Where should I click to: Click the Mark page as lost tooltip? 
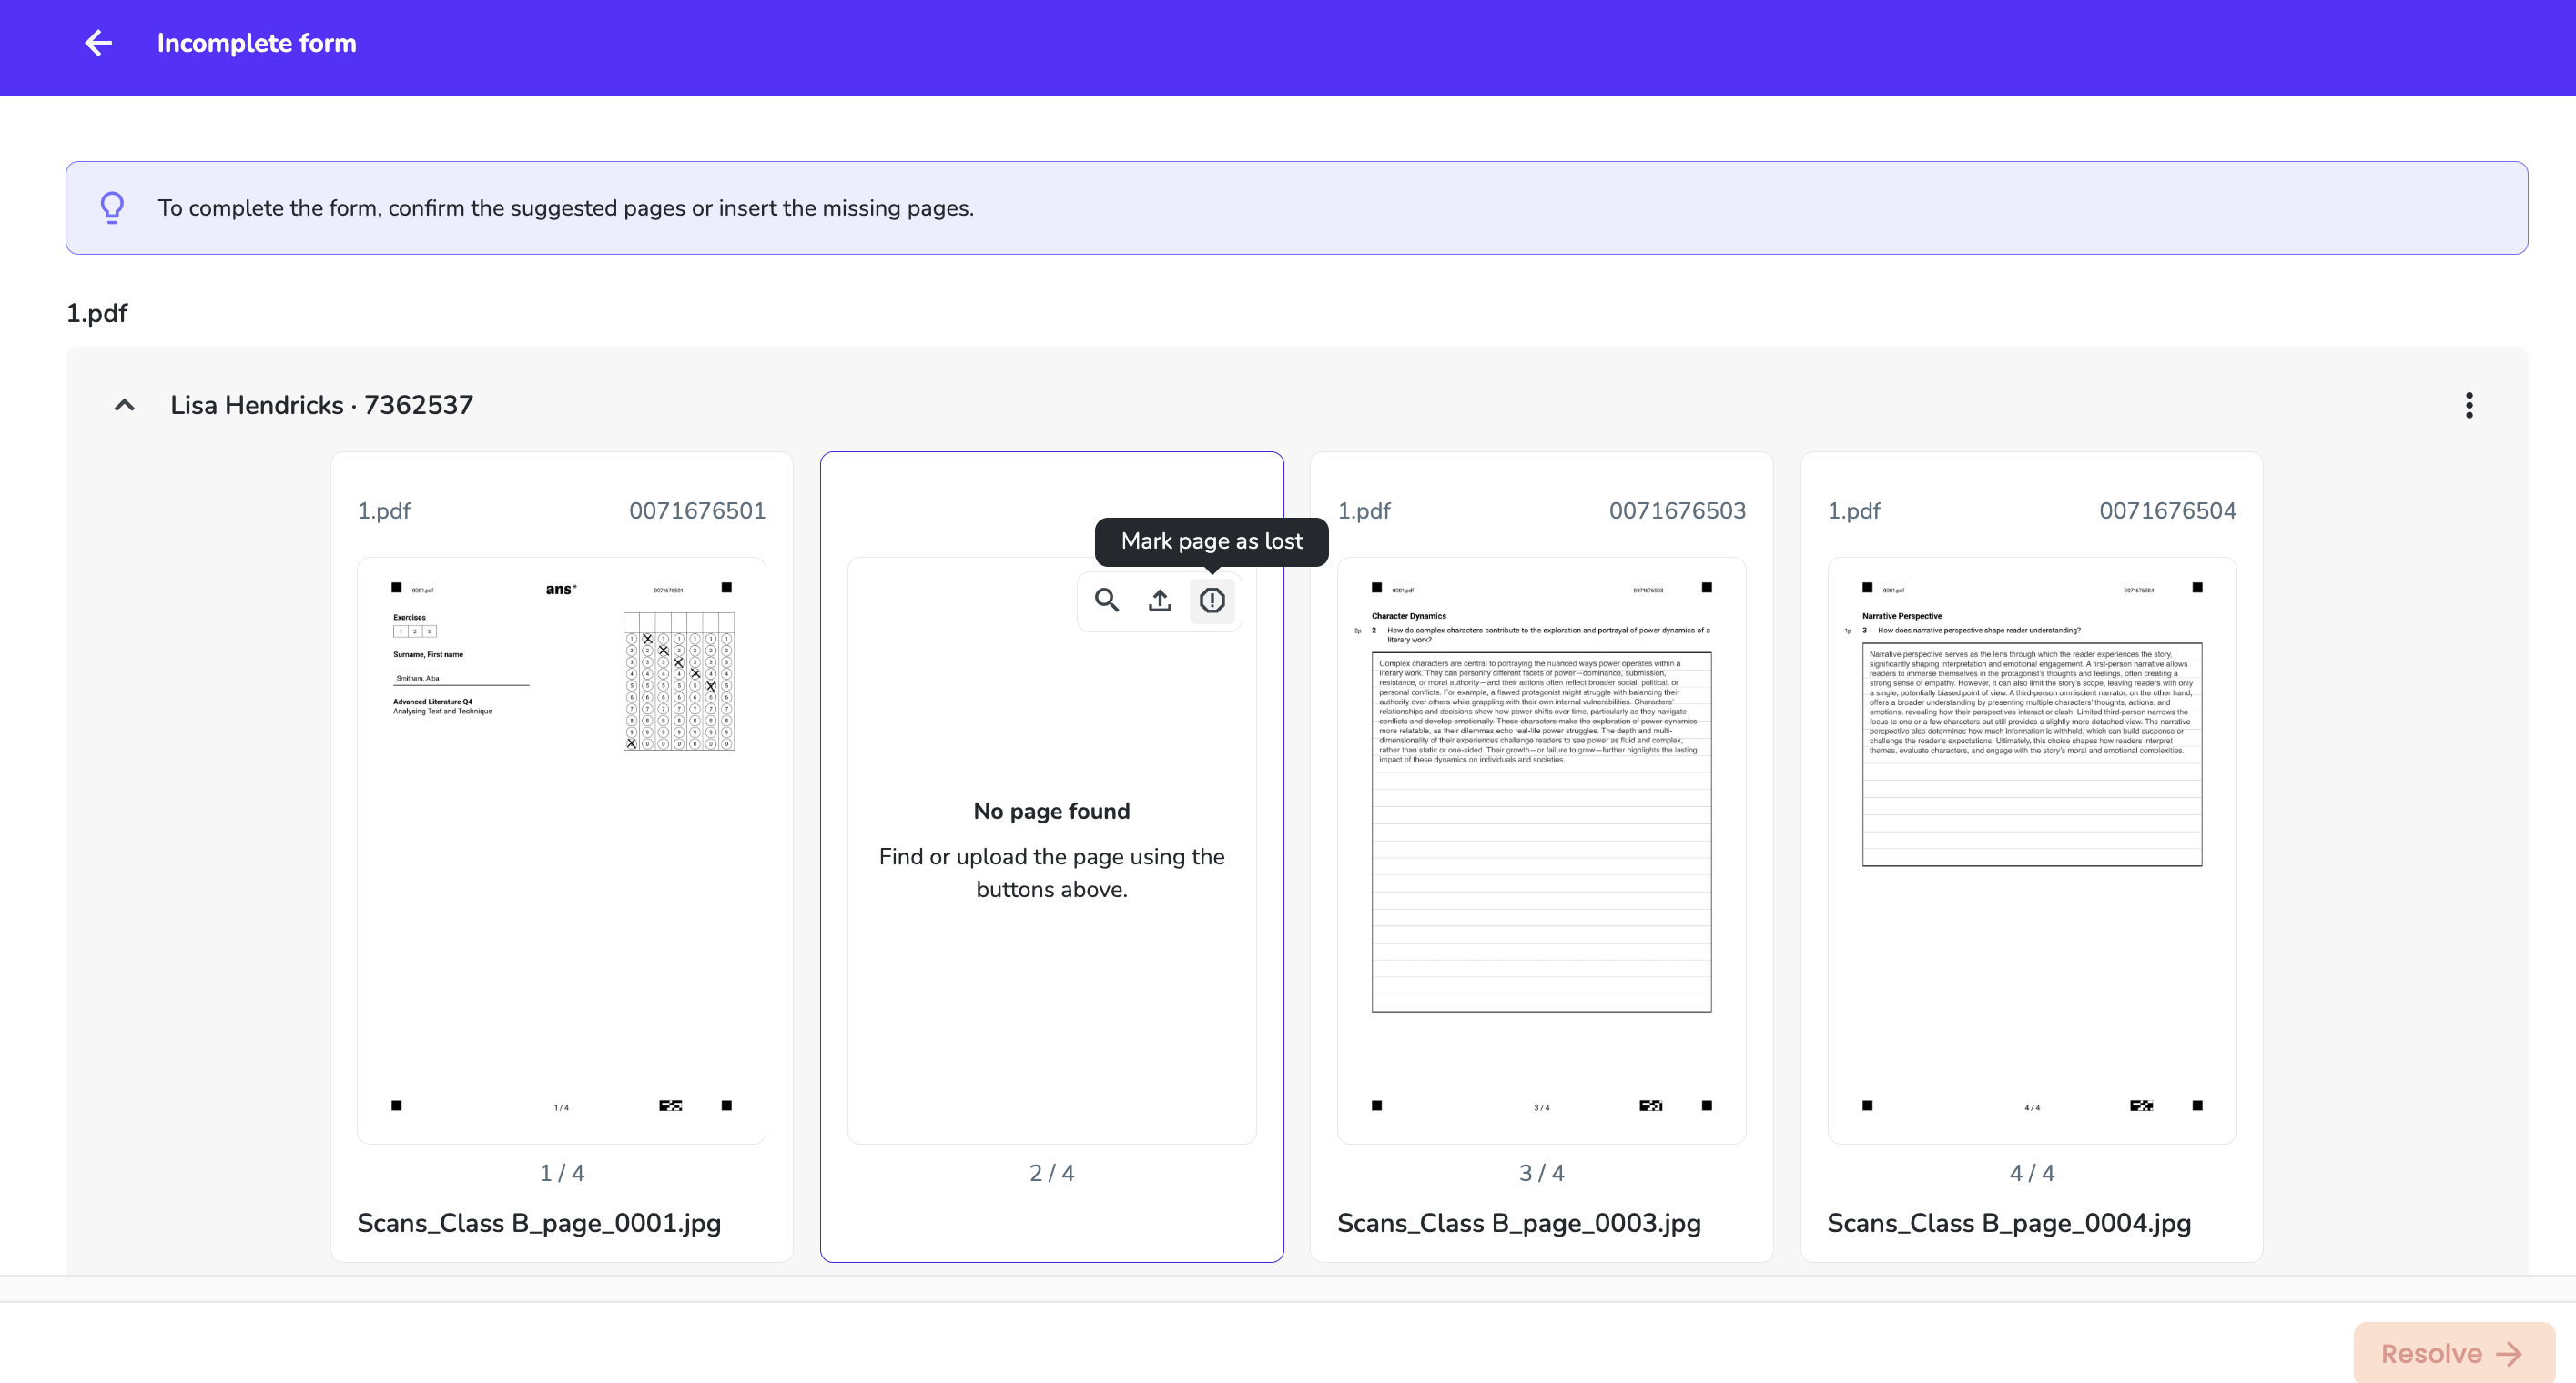(x=1211, y=541)
